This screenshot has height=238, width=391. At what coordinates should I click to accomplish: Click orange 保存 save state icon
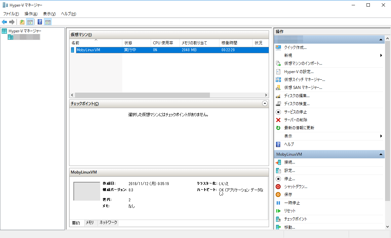(x=278, y=195)
